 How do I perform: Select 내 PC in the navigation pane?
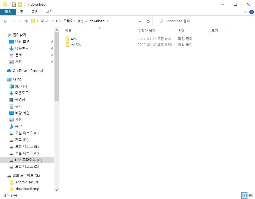(17, 80)
